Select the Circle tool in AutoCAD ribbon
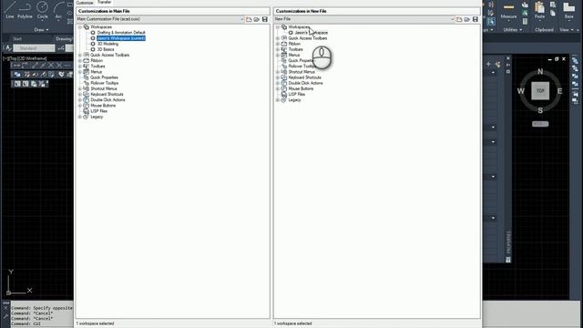 43,10
